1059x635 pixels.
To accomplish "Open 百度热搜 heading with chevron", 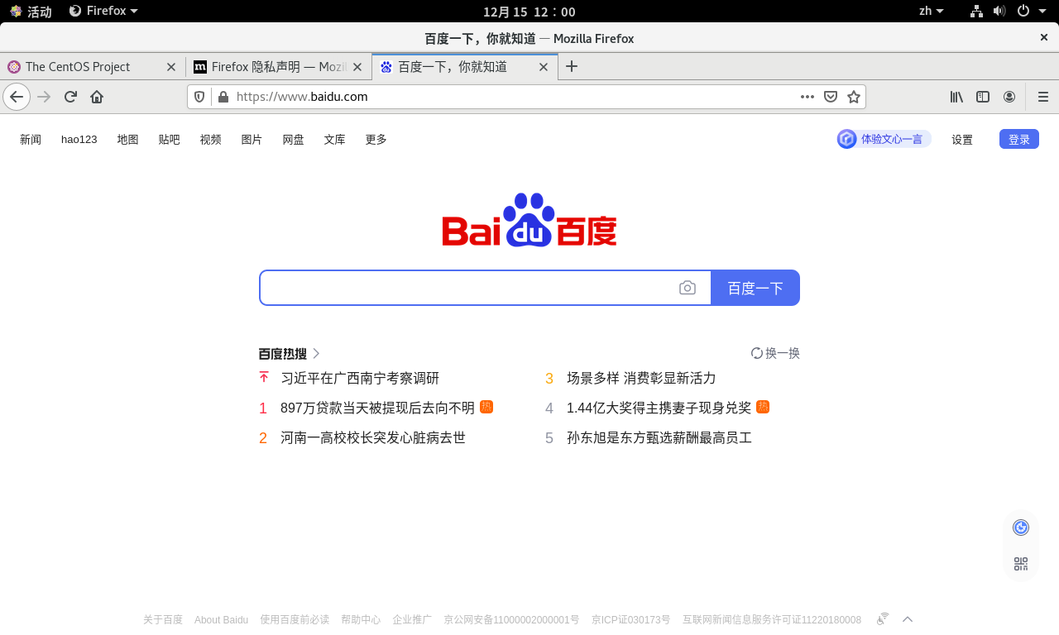I will tap(290, 354).
